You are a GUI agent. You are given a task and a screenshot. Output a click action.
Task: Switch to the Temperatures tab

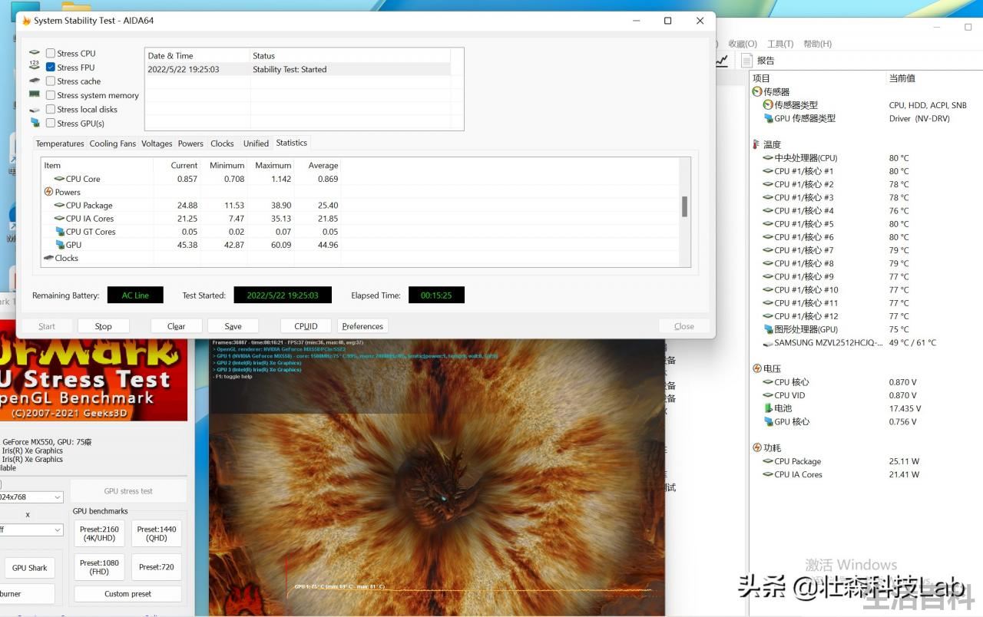[60, 144]
